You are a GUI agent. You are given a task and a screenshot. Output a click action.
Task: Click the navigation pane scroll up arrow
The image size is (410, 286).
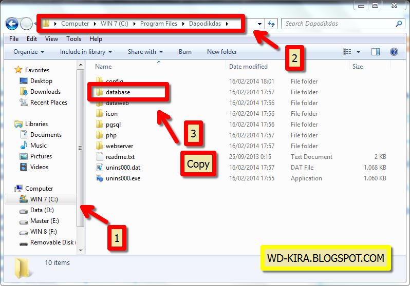click(81, 65)
